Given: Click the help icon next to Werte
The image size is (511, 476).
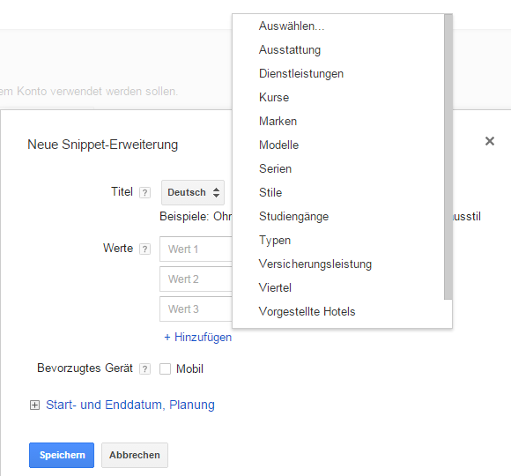Looking at the screenshot, I should pyautogui.click(x=144, y=249).
